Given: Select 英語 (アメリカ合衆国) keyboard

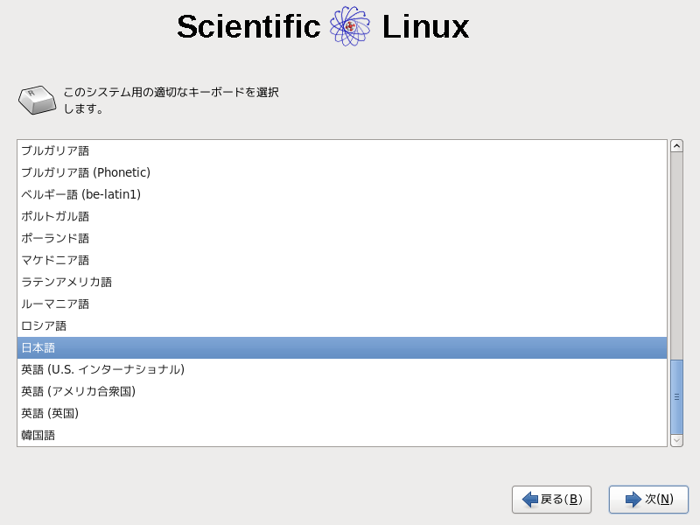Looking at the screenshot, I should tap(78, 391).
